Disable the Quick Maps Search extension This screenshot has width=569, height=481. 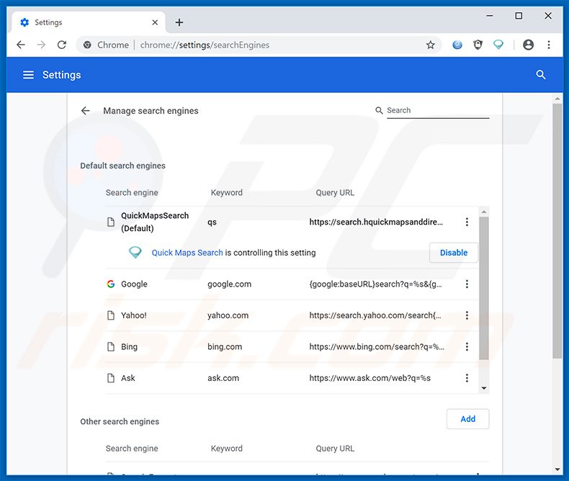coord(454,253)
